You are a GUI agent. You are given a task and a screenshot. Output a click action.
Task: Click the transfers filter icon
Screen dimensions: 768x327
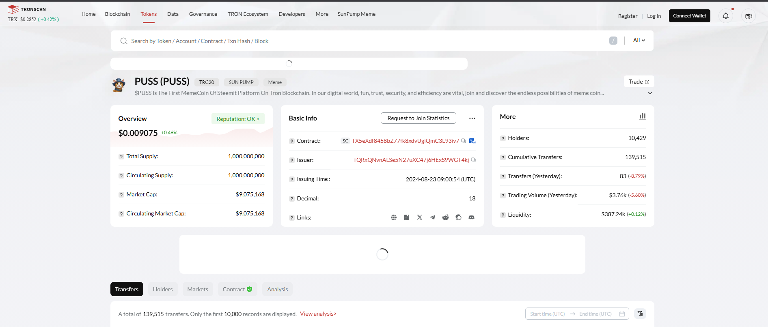pos(640,314)
